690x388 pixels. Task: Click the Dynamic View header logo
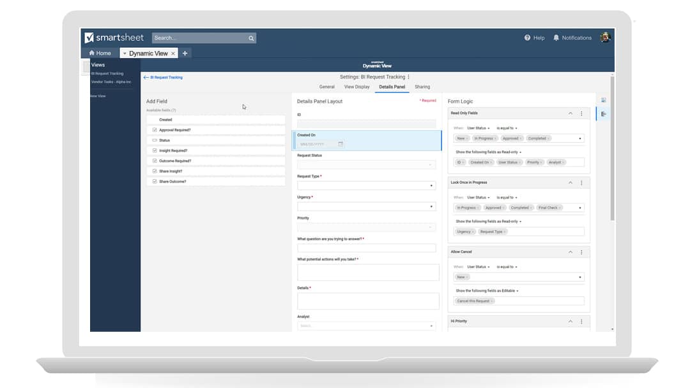(x=377, y=65)
